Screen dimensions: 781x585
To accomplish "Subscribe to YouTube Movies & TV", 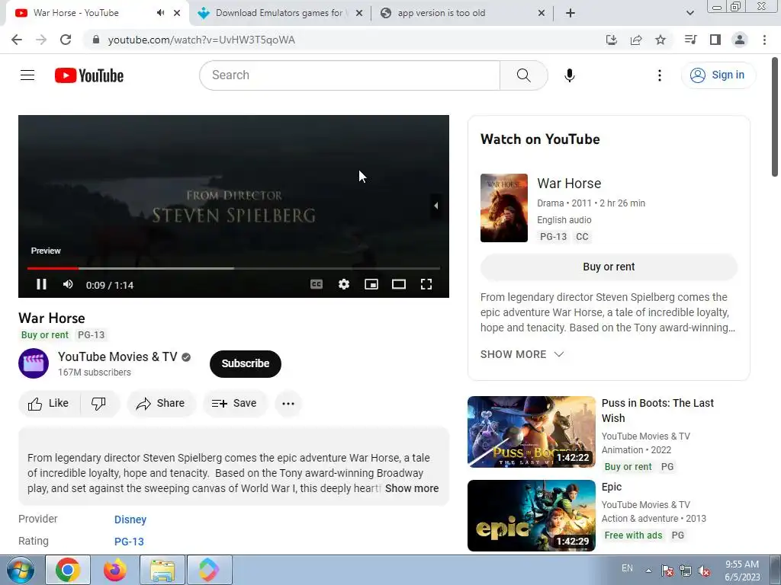I will (246, 363).
